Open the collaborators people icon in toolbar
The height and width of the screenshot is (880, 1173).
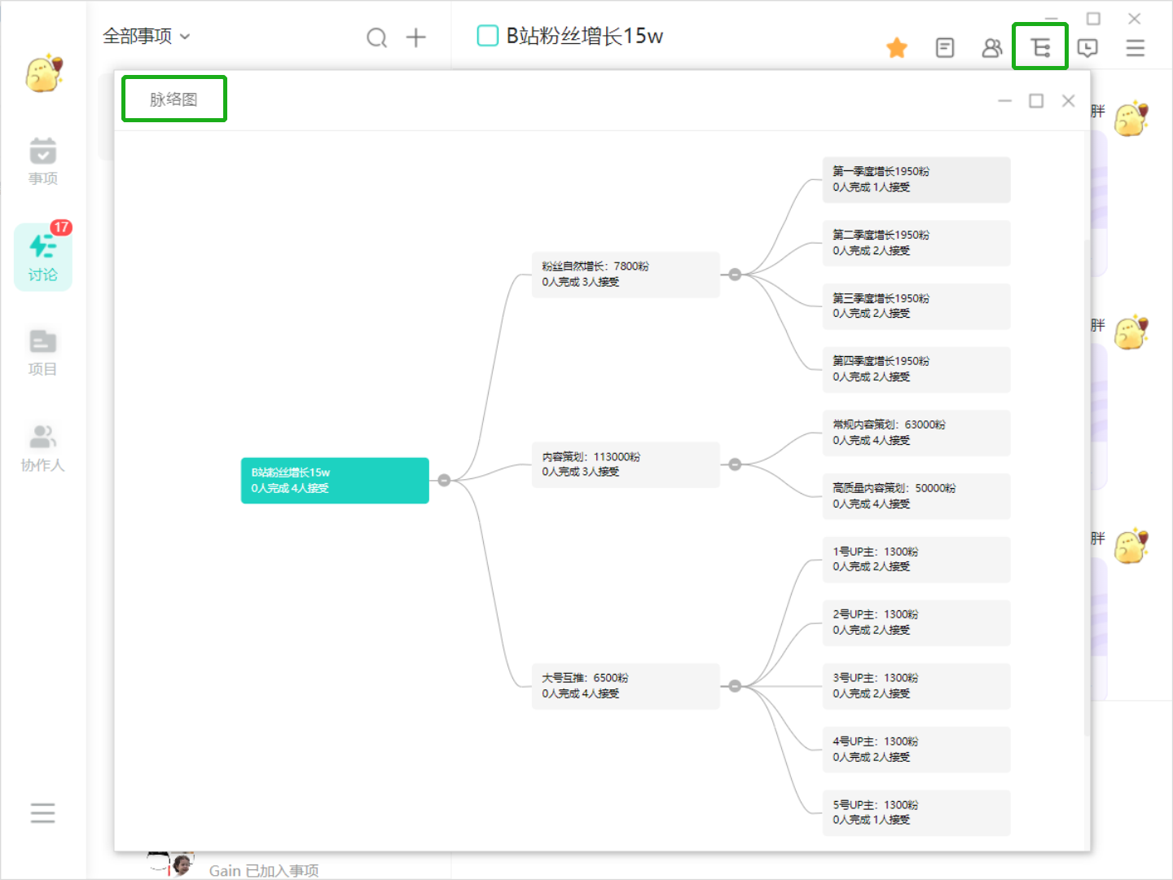coord(992,48)
